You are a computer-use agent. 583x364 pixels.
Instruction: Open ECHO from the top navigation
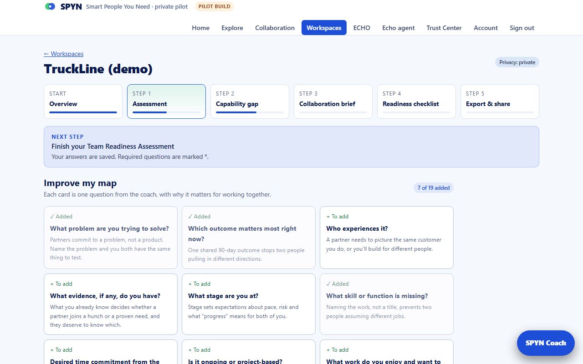click(x=362, y=28)
